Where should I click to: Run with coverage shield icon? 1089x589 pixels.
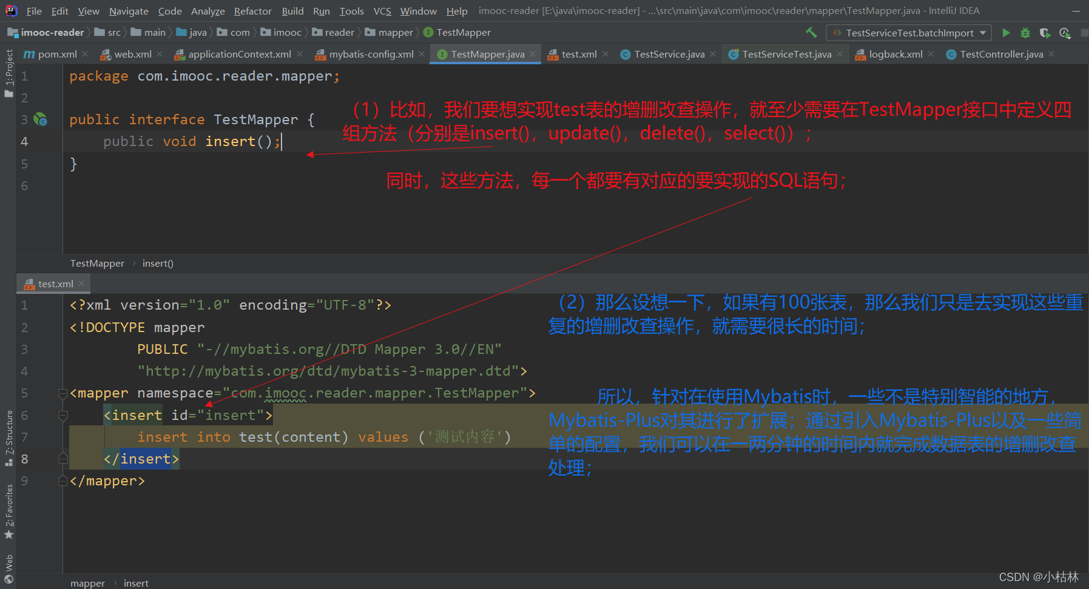(x=1045, y=33)
